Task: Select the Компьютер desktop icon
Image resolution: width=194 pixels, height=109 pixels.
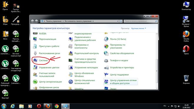Action: [186, 6]
